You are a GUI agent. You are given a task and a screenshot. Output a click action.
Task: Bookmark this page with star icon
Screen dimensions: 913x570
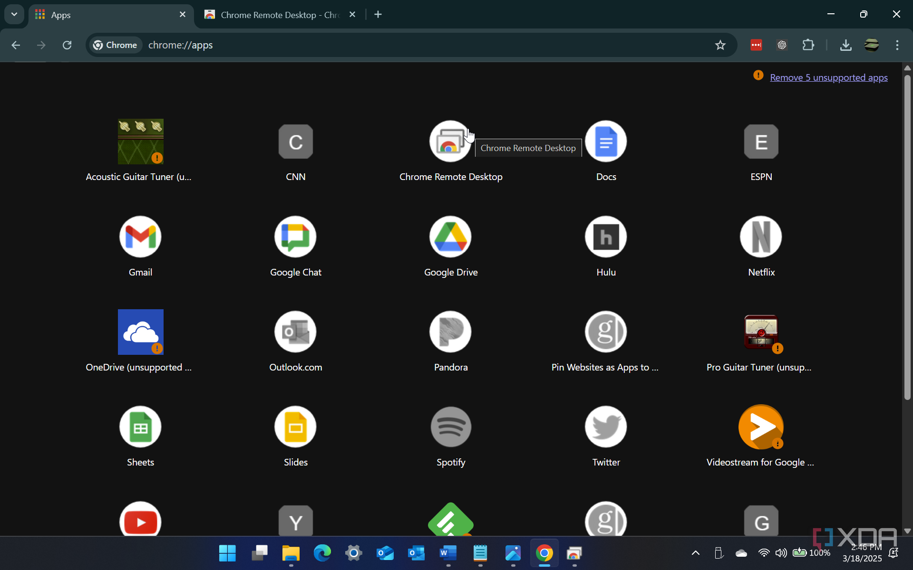tap(720, 45)
